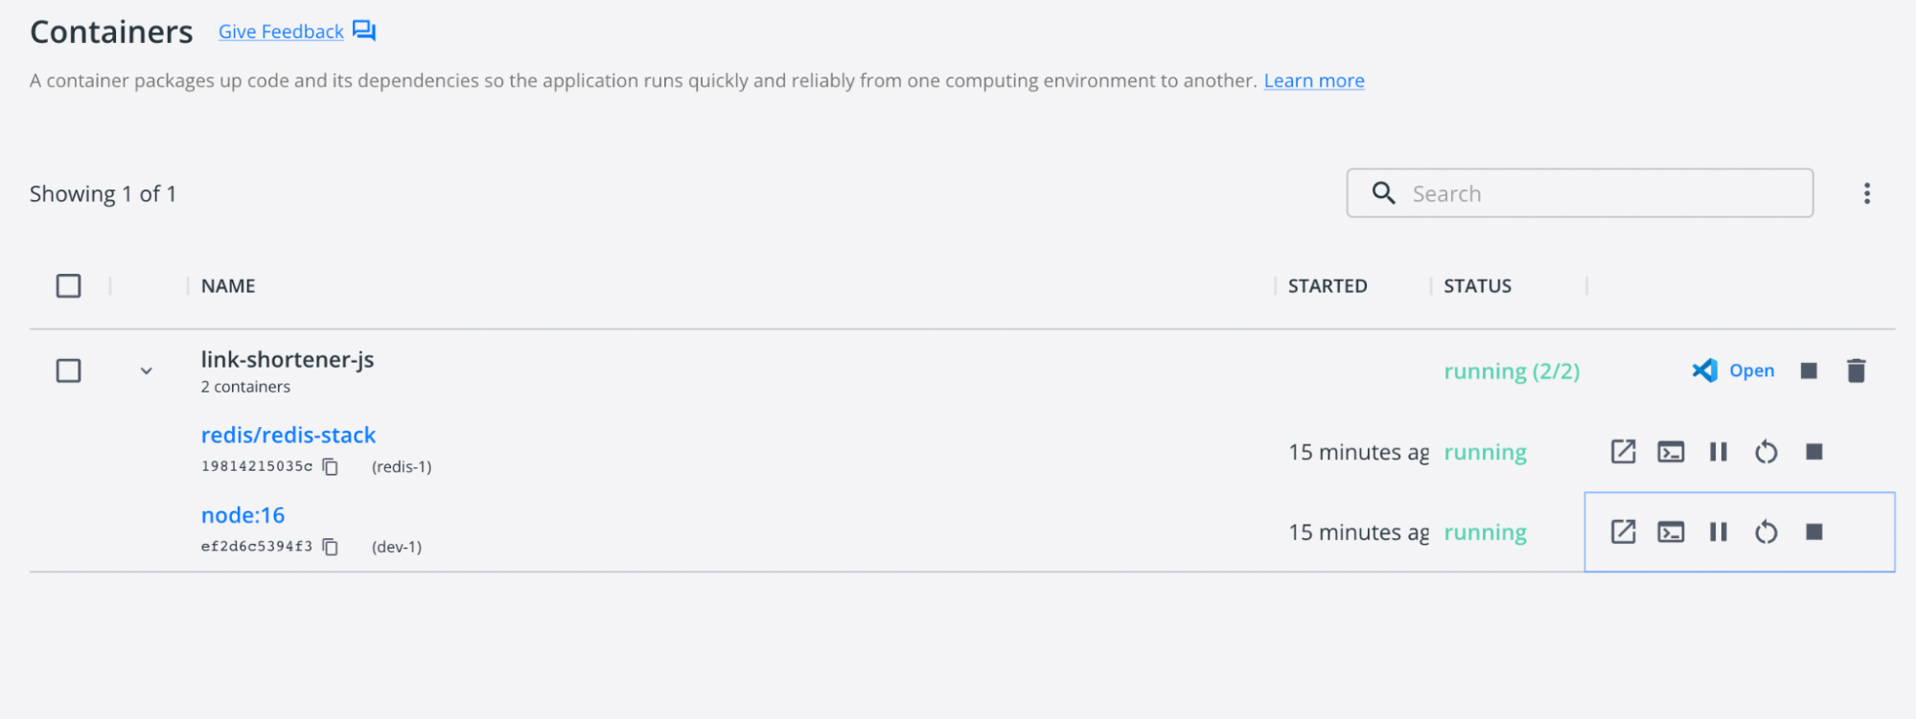Copy redis-stack container ID
The width and height of the screenshot is (1916, 719).
(x=331, y=467)
